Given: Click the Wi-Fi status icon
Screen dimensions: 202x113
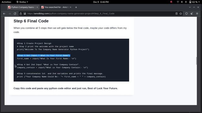Looking at the screenshot, I should tap(178, 2).
